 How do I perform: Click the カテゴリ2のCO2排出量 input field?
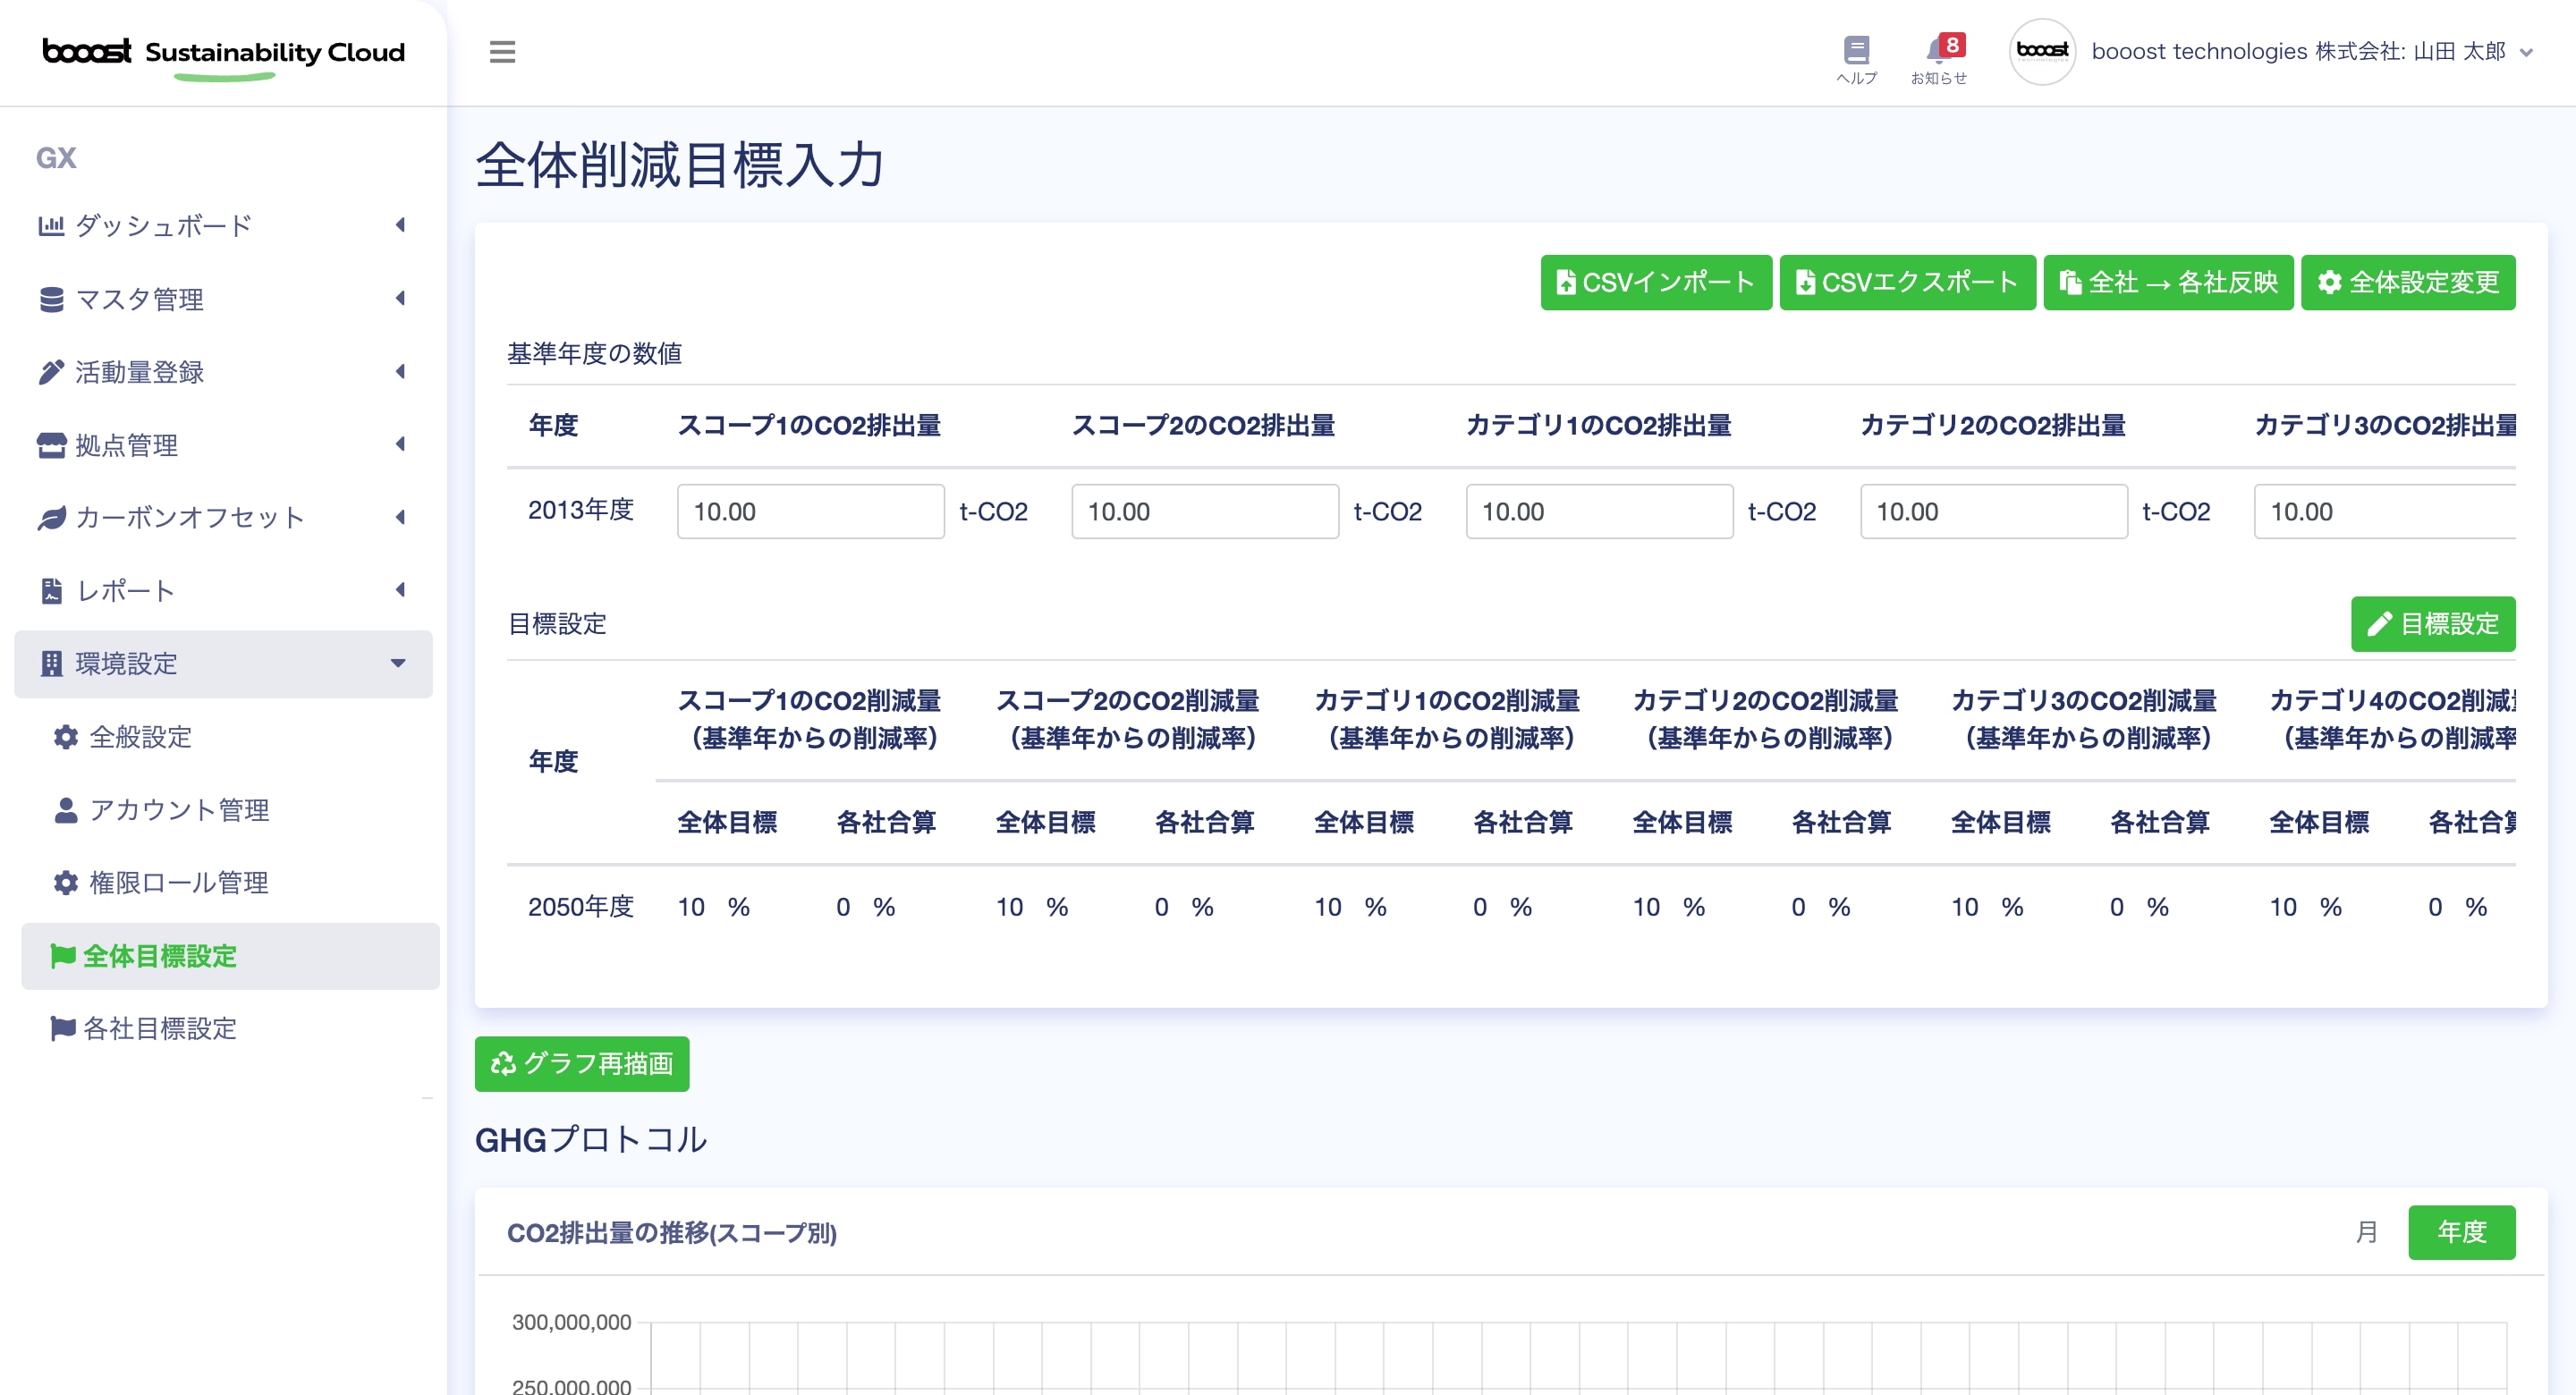[x=1994, y=512]
